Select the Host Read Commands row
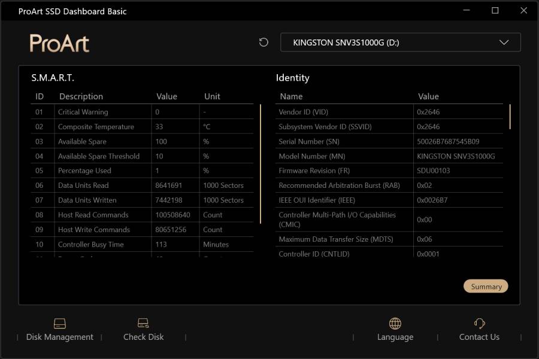This screenshot has width=539, height=359. tap(142, 215)
